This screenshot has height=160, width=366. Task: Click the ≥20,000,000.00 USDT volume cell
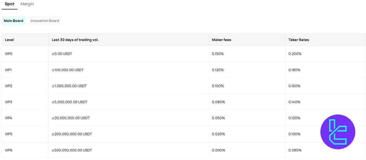129,118
